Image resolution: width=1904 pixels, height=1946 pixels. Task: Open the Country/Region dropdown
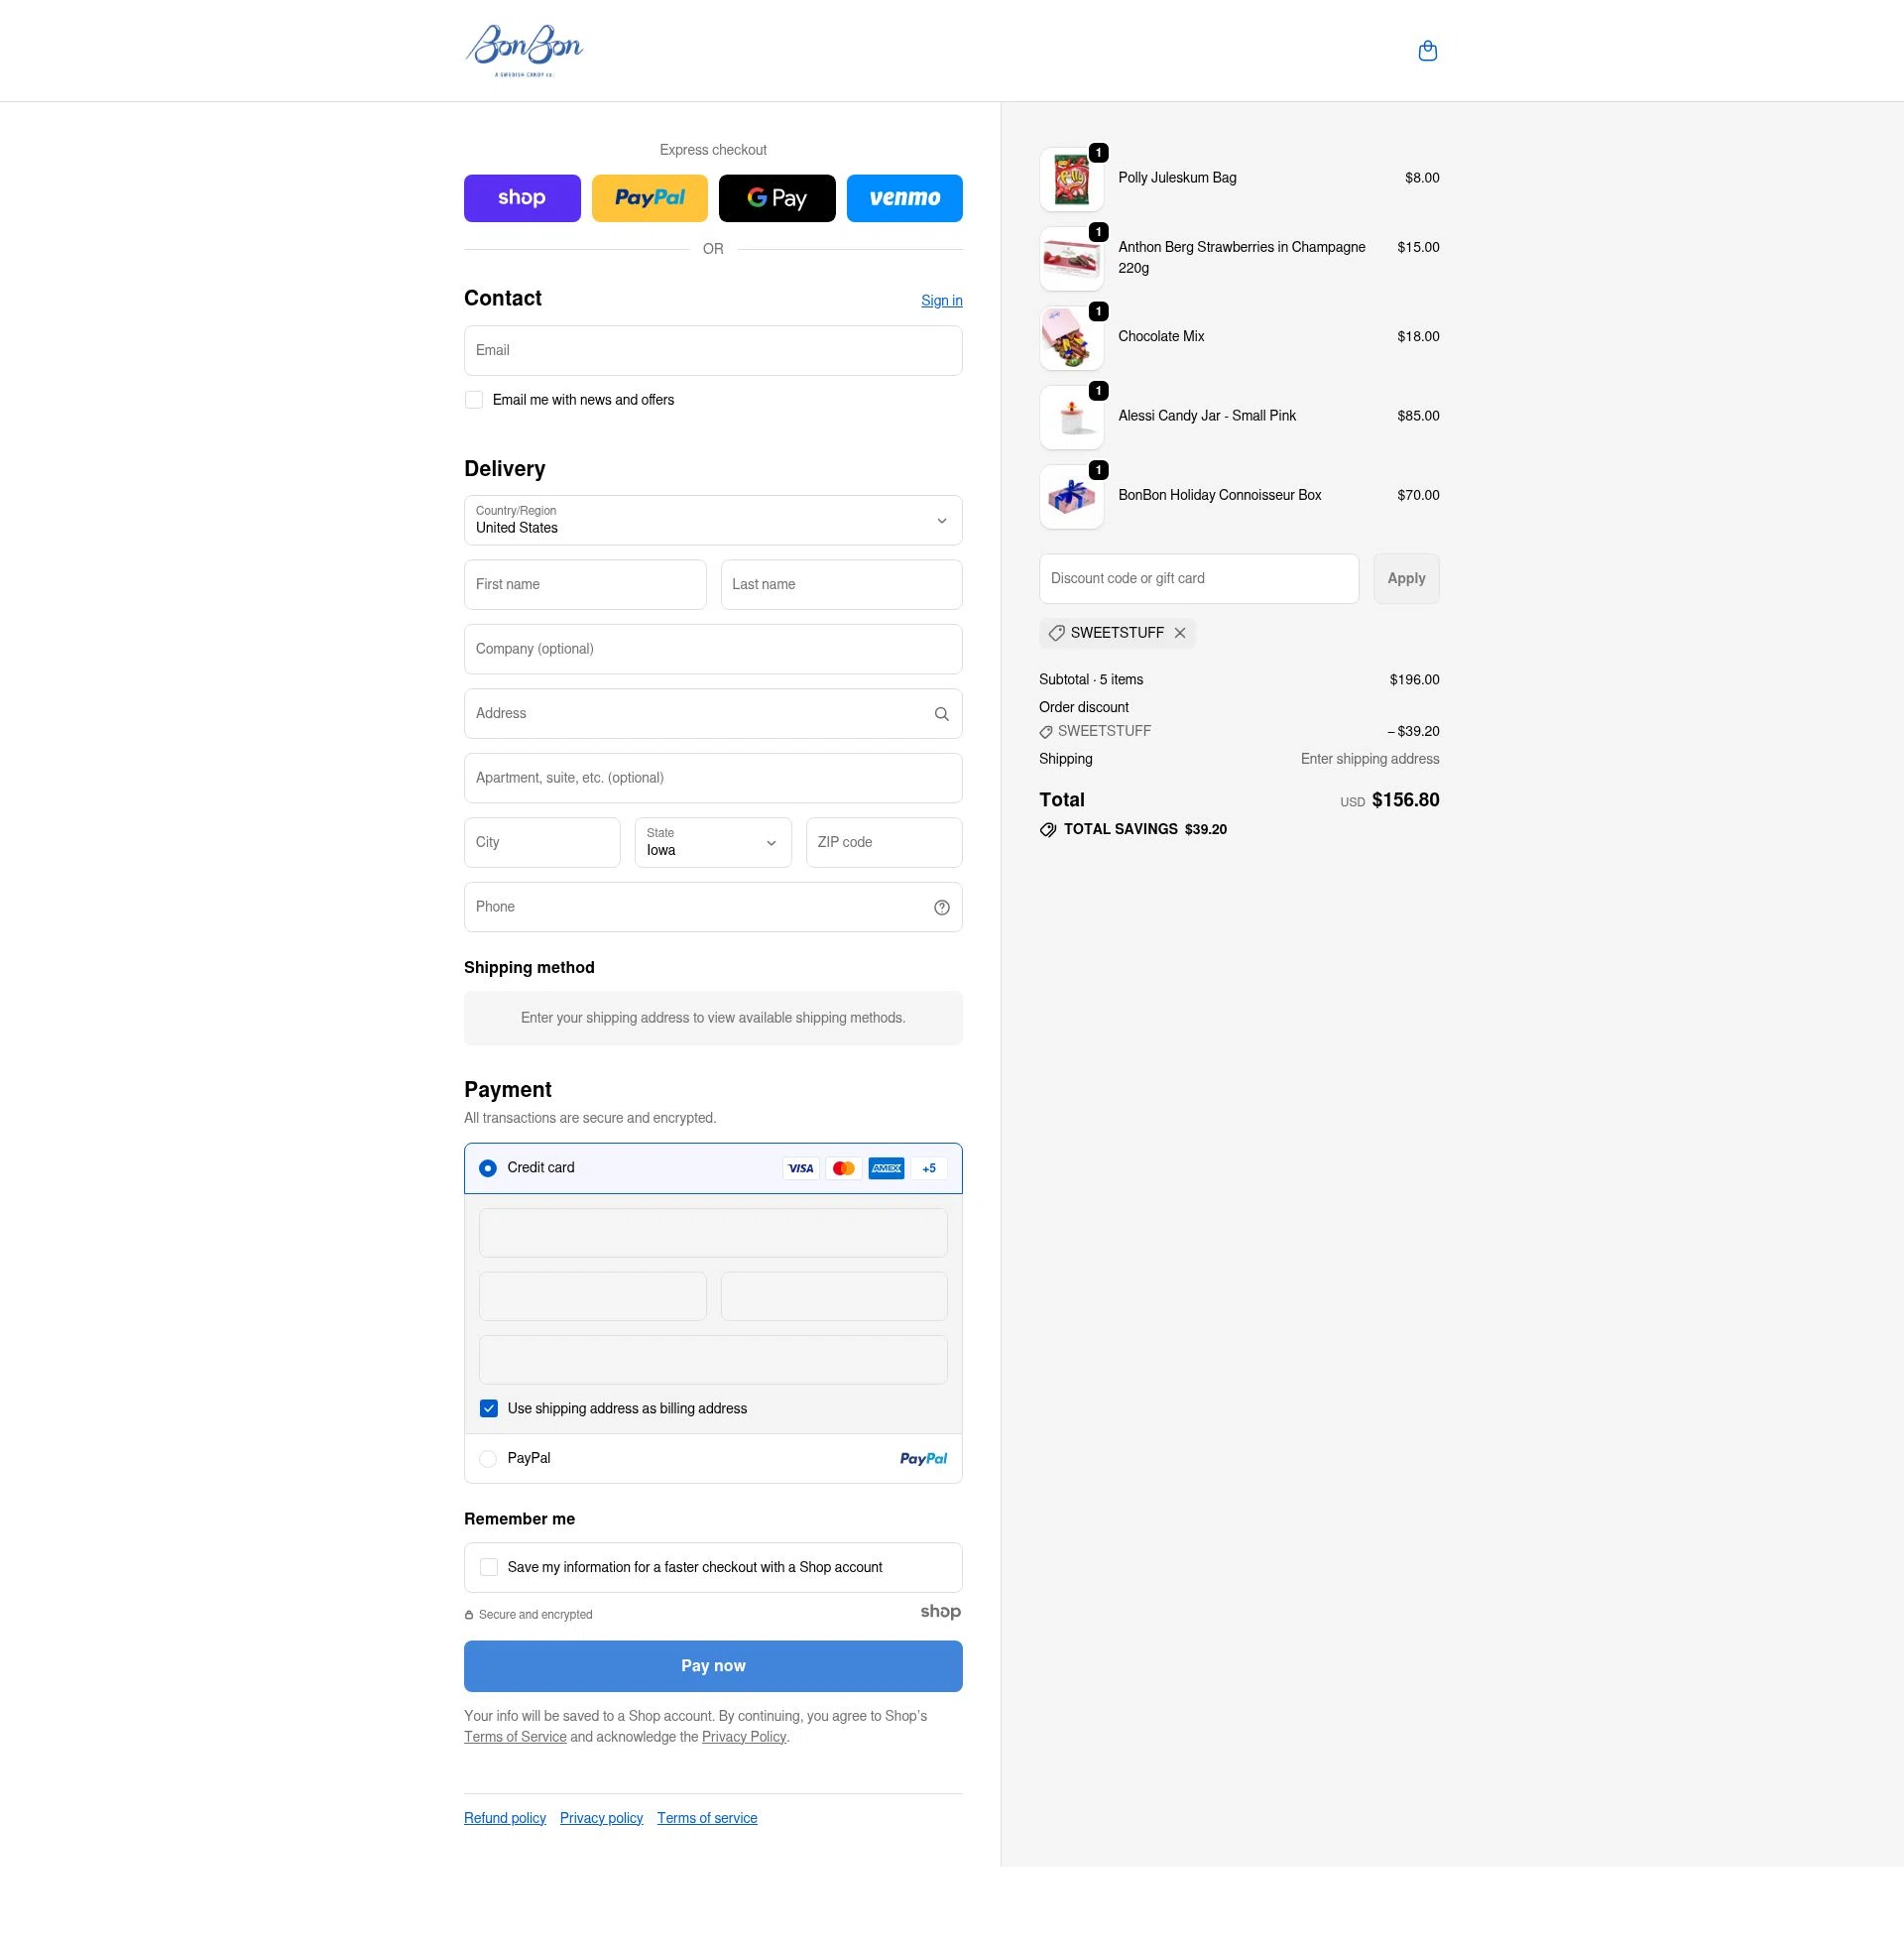712,520
